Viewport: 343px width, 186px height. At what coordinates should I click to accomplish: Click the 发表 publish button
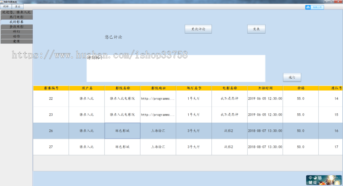tap(256, 29)
